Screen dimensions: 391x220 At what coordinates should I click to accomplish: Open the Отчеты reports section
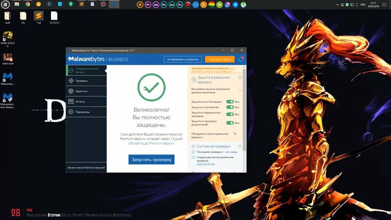point(86,101)
